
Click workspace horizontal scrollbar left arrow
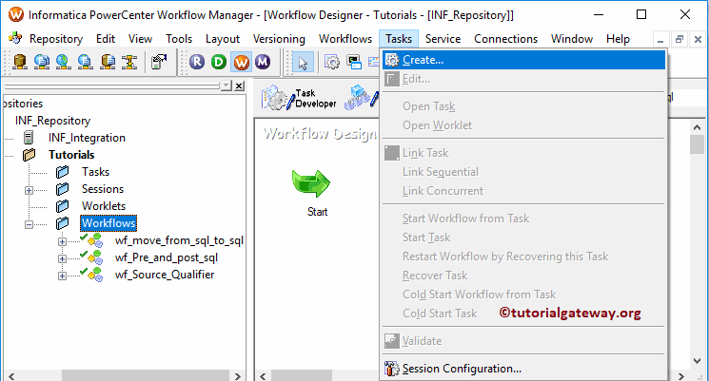tap(263, 375)
